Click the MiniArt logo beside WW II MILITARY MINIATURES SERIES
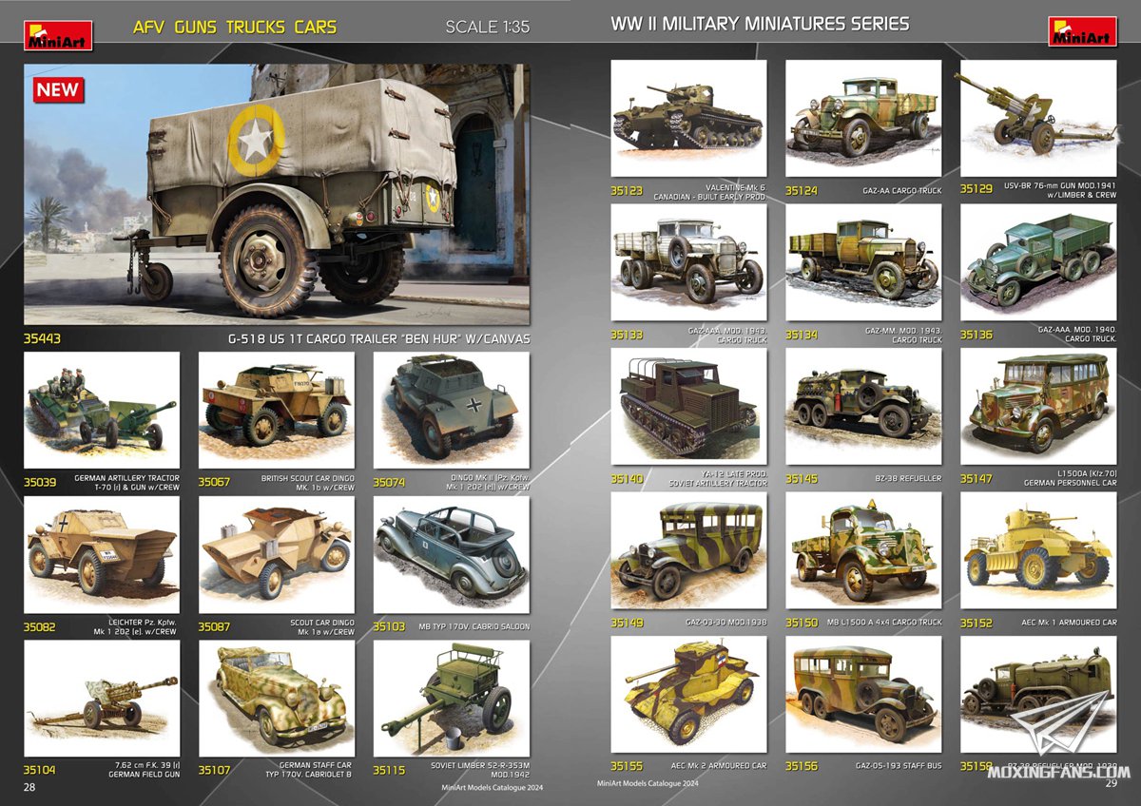This screenshot has height=806, width=1141. 1083,31
